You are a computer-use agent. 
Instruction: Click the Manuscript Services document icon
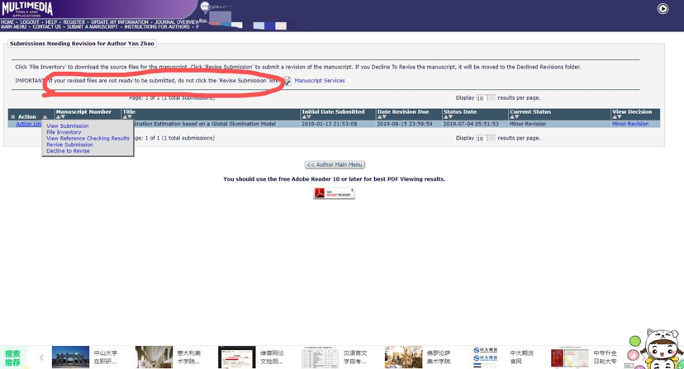[x=287, y=81]
